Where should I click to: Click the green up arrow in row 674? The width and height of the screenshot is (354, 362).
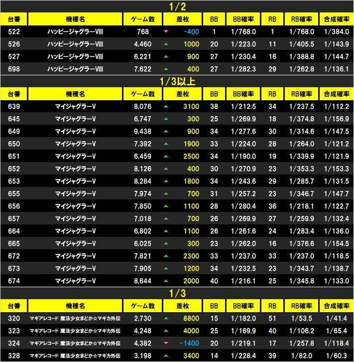click(x=166, y=281)
